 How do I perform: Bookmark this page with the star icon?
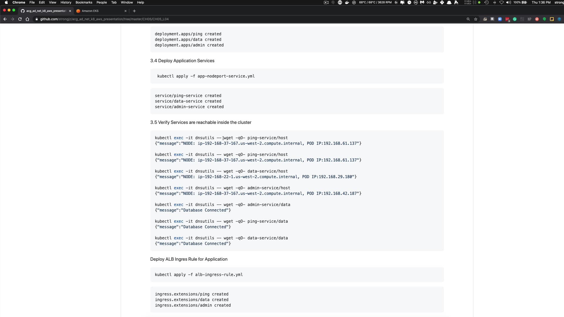click(x=476, y=19)
